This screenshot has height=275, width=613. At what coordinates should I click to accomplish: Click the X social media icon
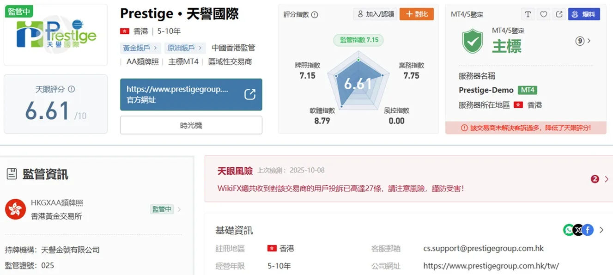(578, 230)
